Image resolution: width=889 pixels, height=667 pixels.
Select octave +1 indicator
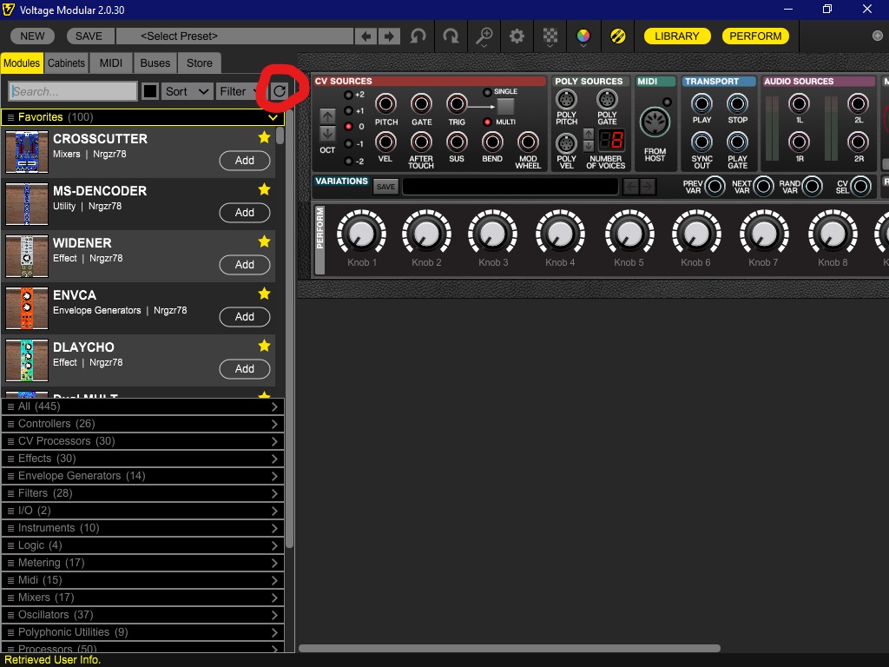[349, 110]
